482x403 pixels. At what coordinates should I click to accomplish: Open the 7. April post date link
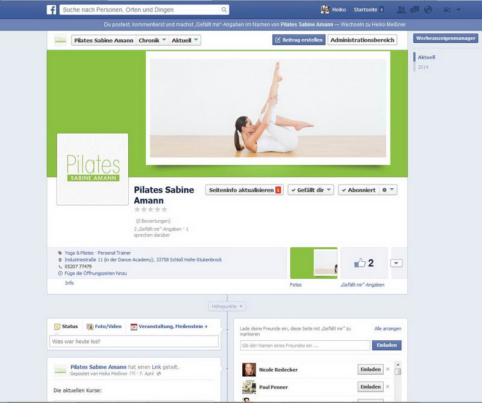pyautogui.click(x=146, y=374)
